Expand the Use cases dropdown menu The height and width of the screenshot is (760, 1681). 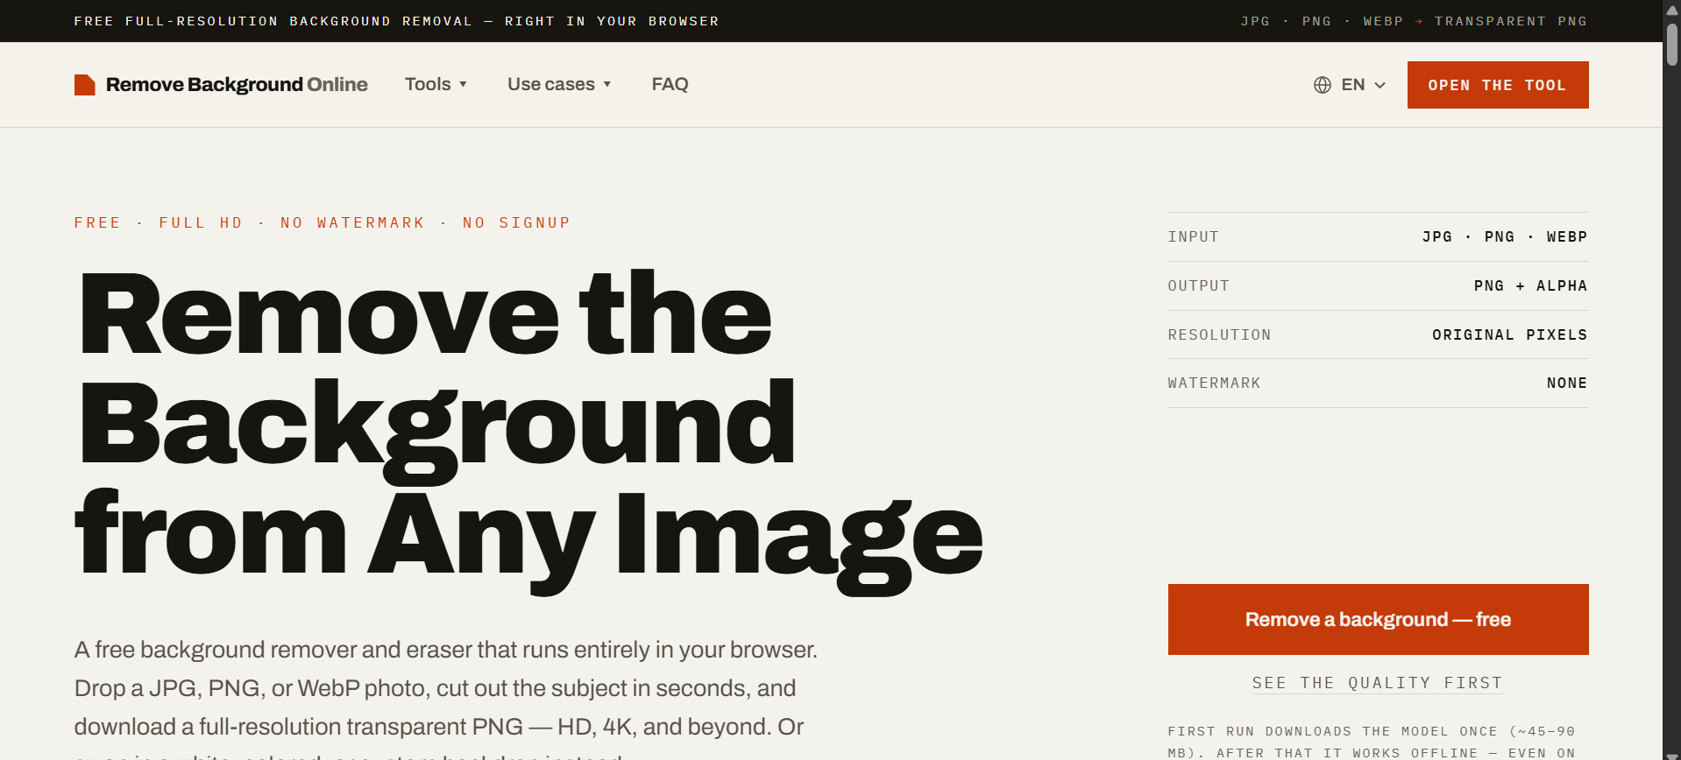559,84
